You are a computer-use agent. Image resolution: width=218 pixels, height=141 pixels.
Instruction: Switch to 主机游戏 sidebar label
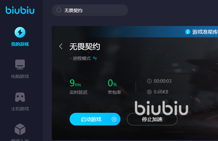tap(20, 109)
